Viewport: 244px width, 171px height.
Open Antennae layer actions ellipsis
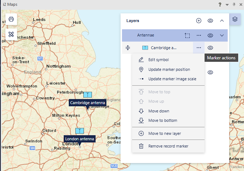(x=198, y=35)
